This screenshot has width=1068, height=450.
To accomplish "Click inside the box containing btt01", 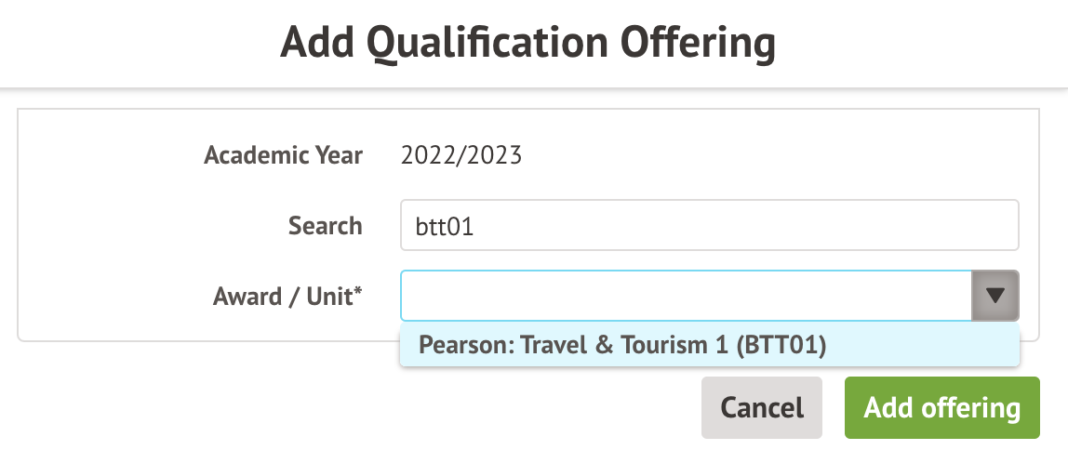I will coord(709,225).
